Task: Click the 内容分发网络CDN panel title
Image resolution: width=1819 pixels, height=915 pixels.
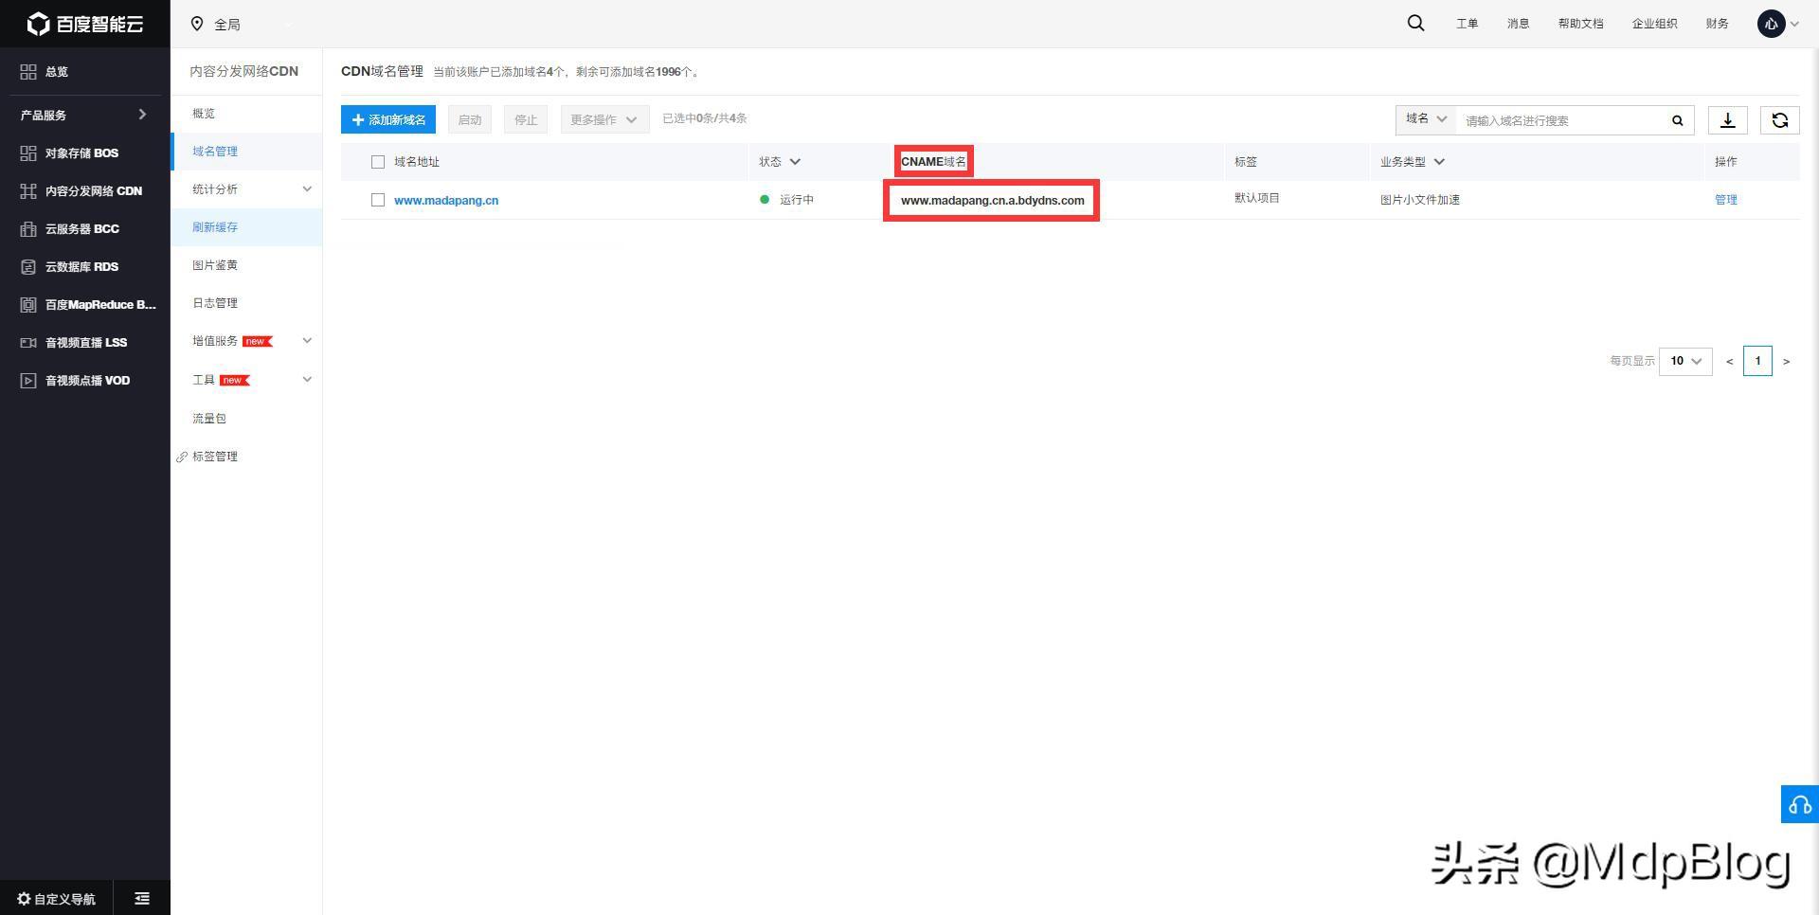Action: pyautogui.click(x=243, y=71)
